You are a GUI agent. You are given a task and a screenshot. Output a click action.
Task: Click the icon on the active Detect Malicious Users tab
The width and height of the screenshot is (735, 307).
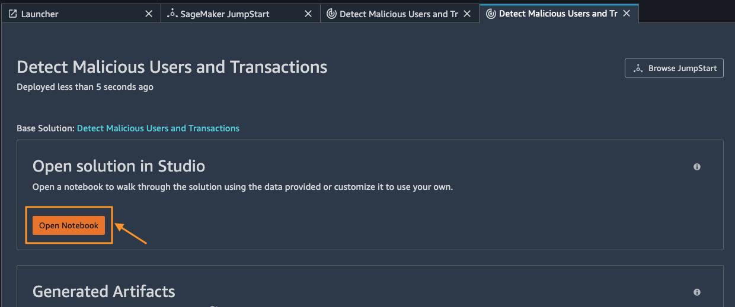(491, 14)
